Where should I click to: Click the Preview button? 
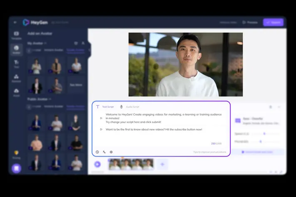click(250, 22)
